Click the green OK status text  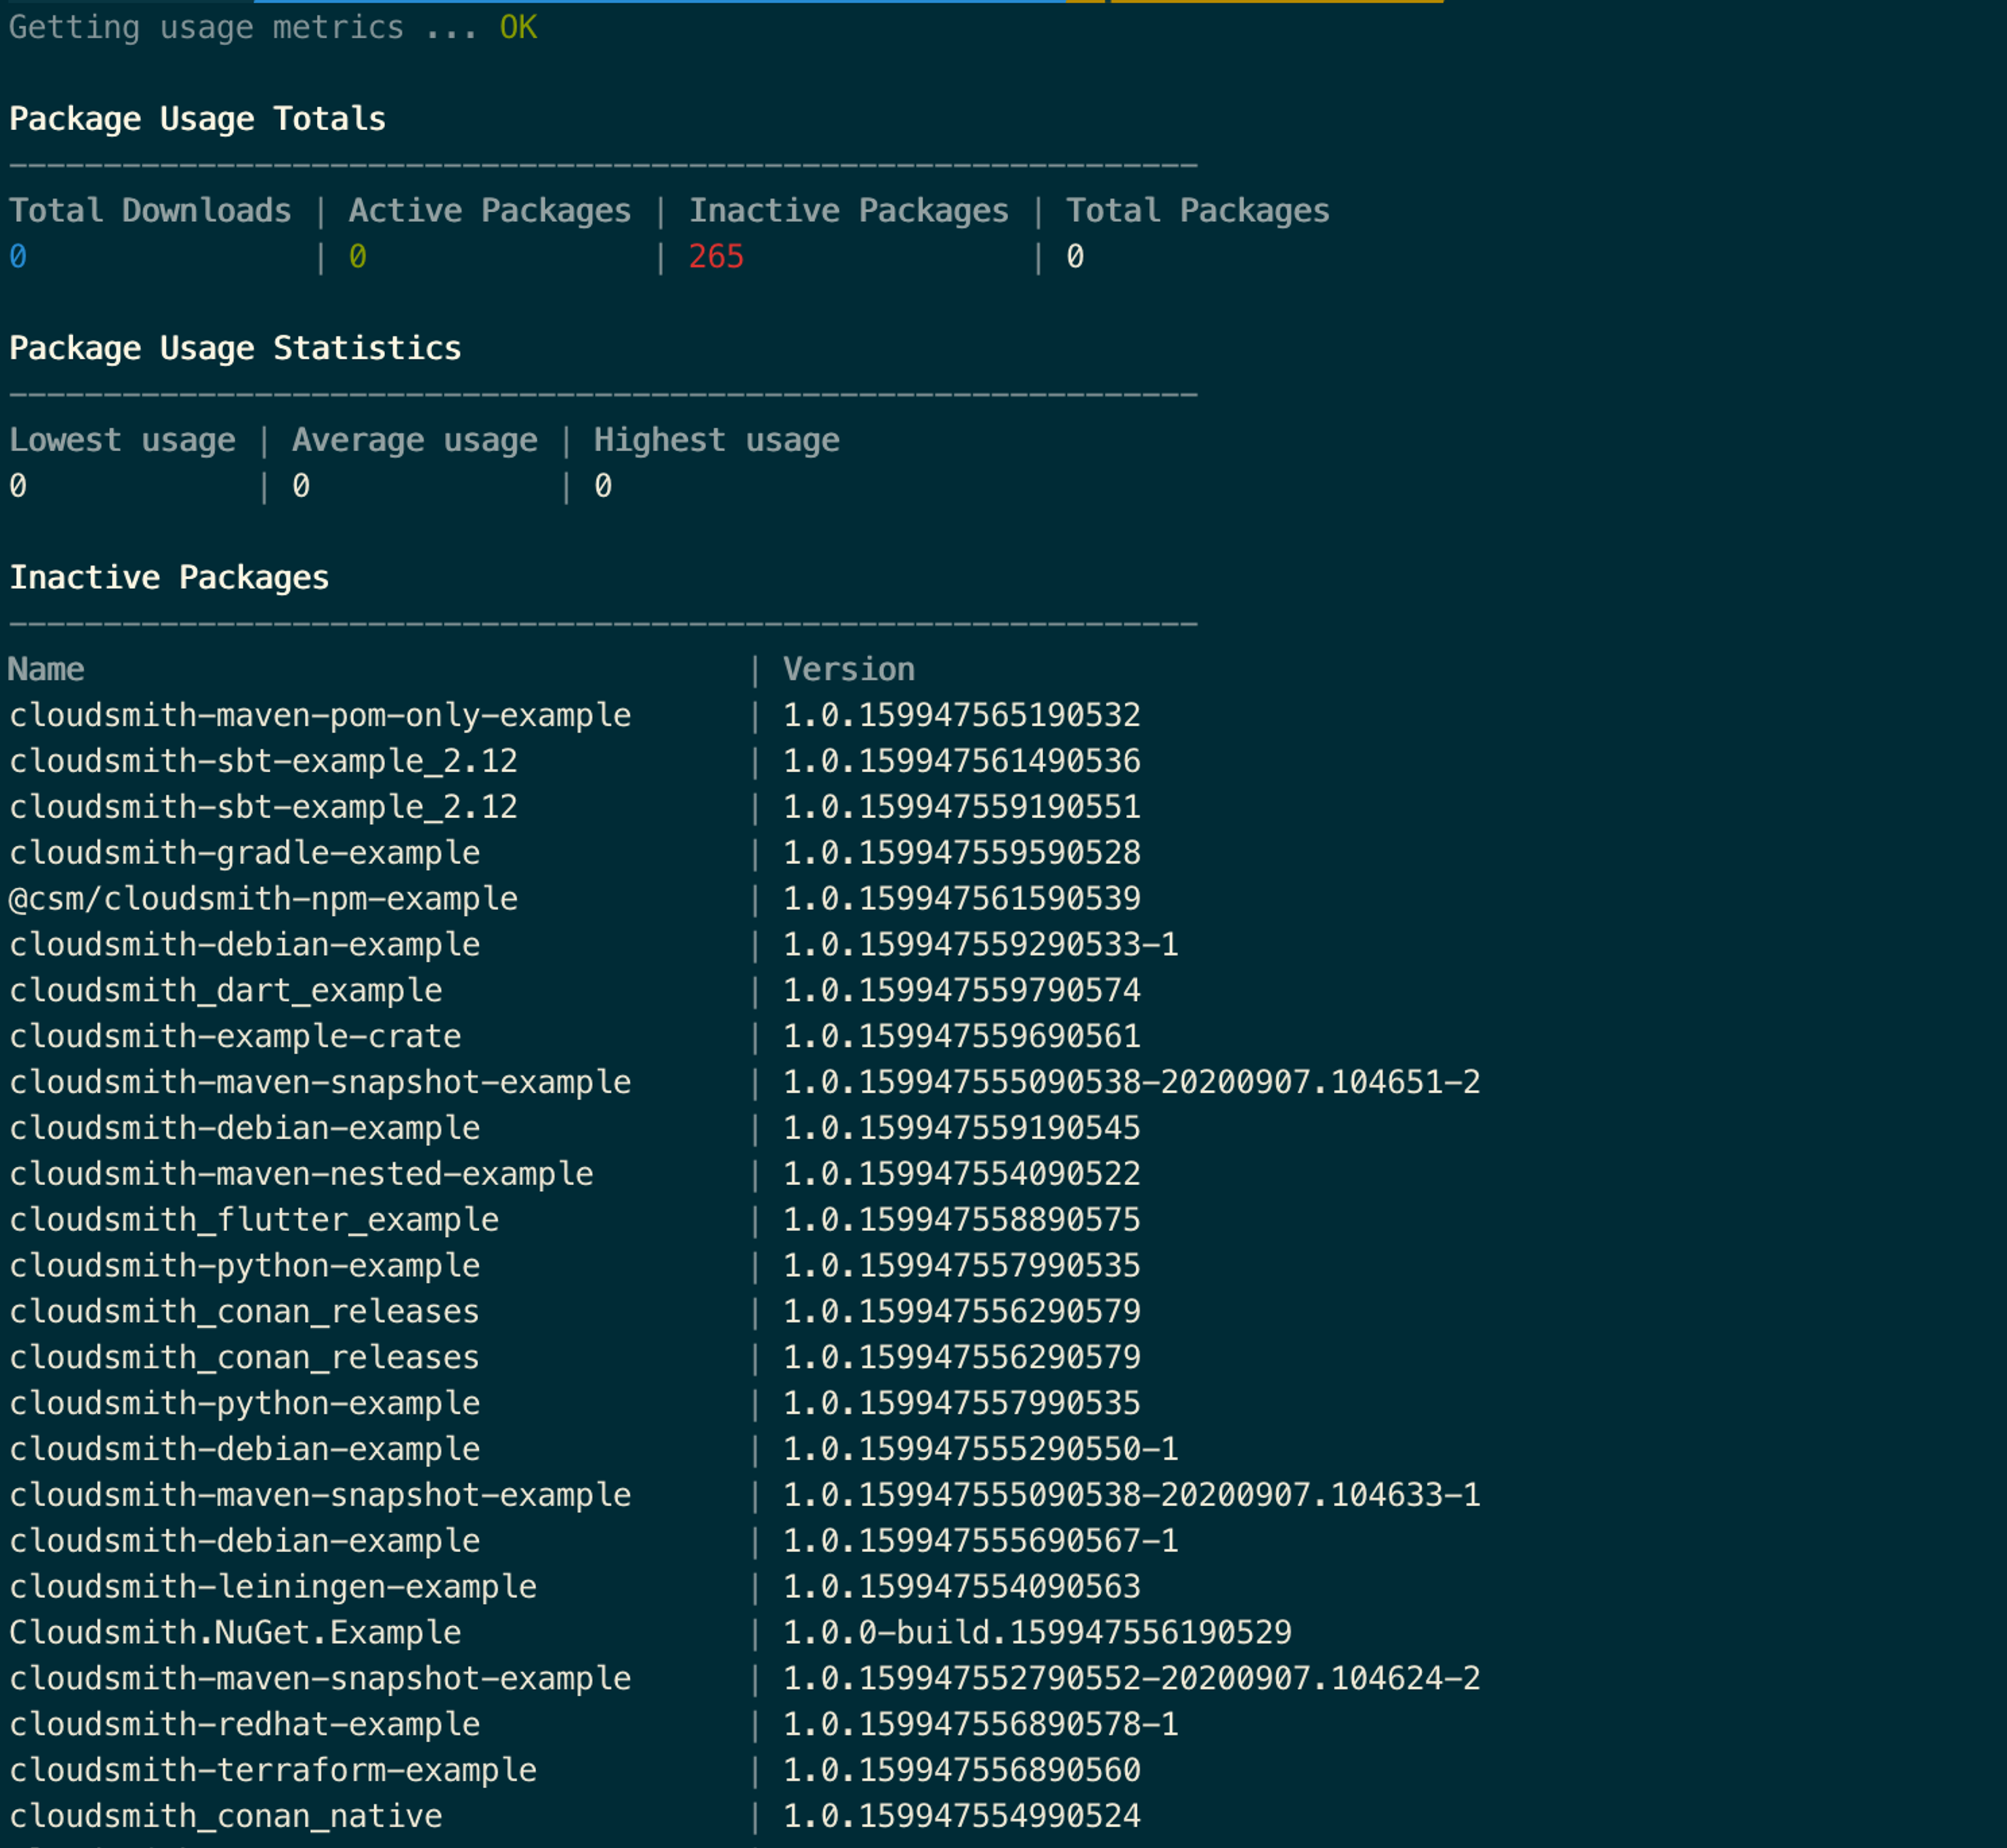pyautogui.click(x=518, y=27)
